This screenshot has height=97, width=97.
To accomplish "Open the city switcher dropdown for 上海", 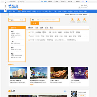I will pos(22,20).
